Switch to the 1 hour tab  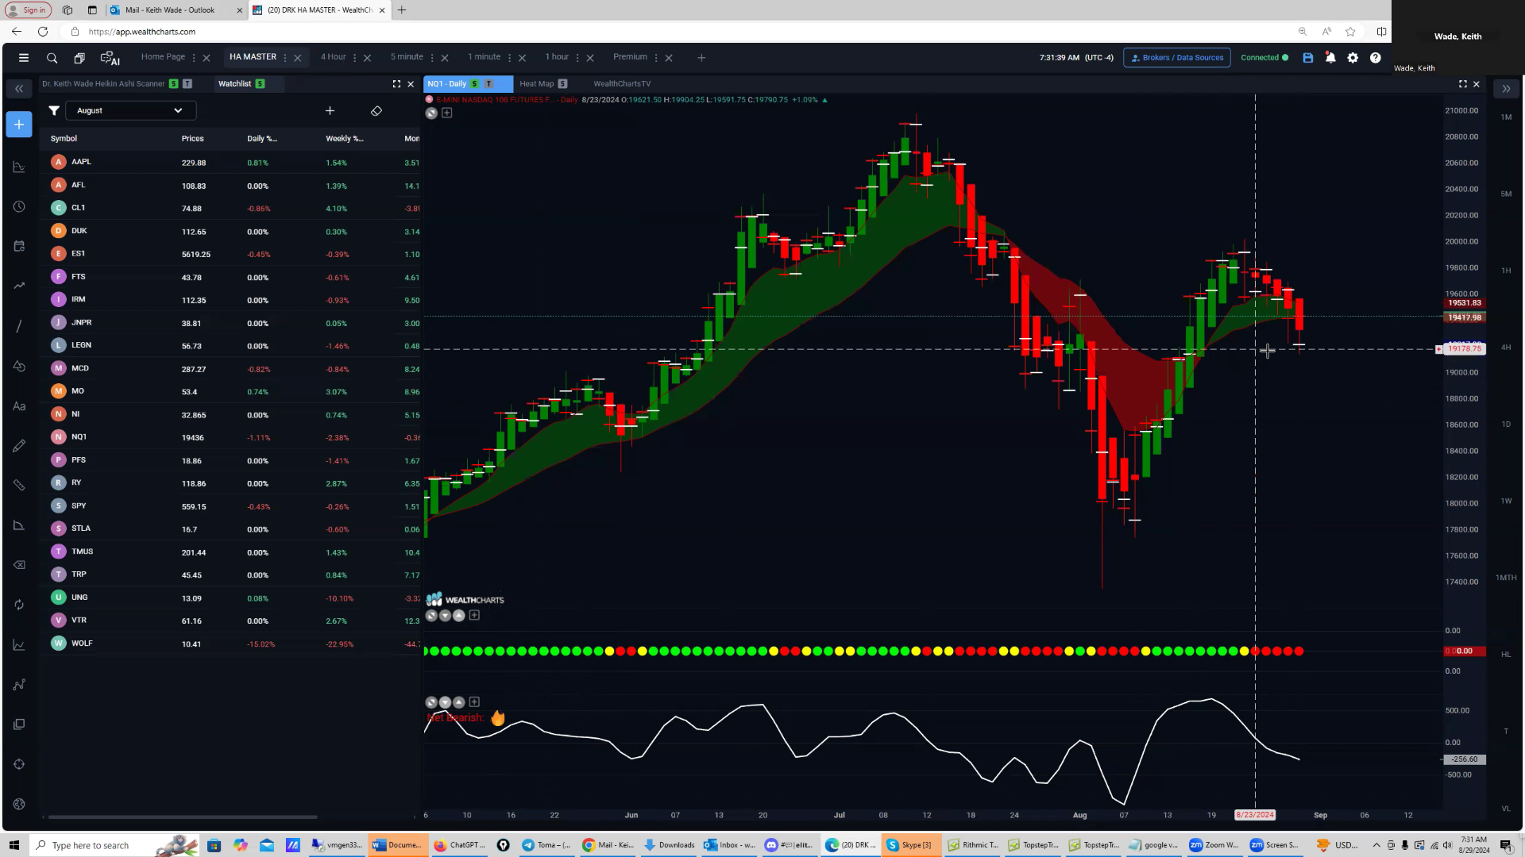tap(557, 57)
